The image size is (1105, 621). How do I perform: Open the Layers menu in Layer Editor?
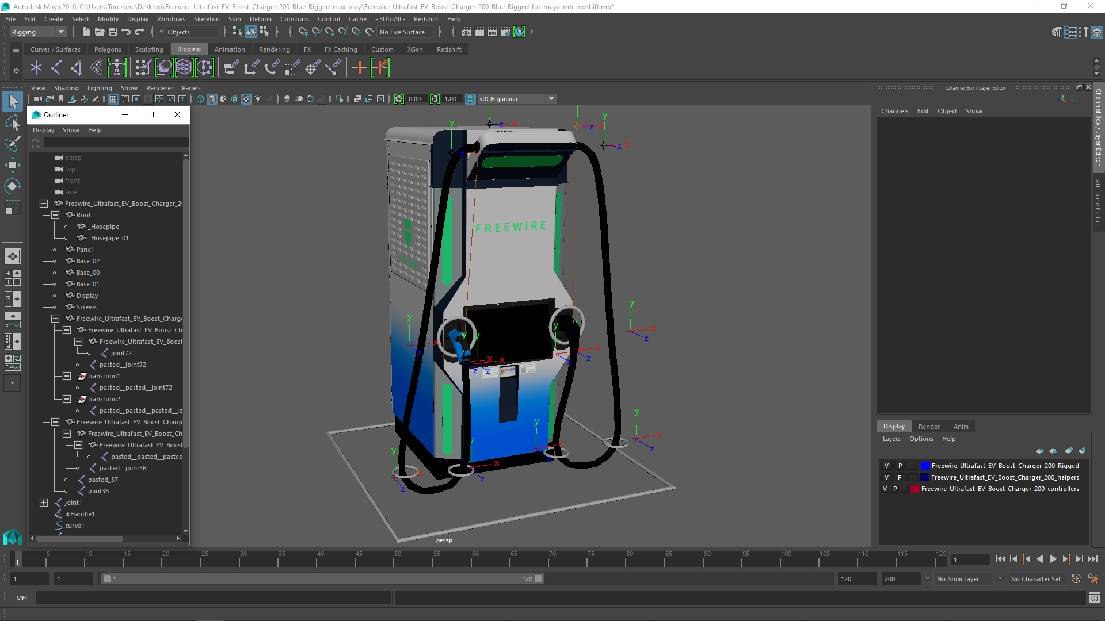point(891,439)
